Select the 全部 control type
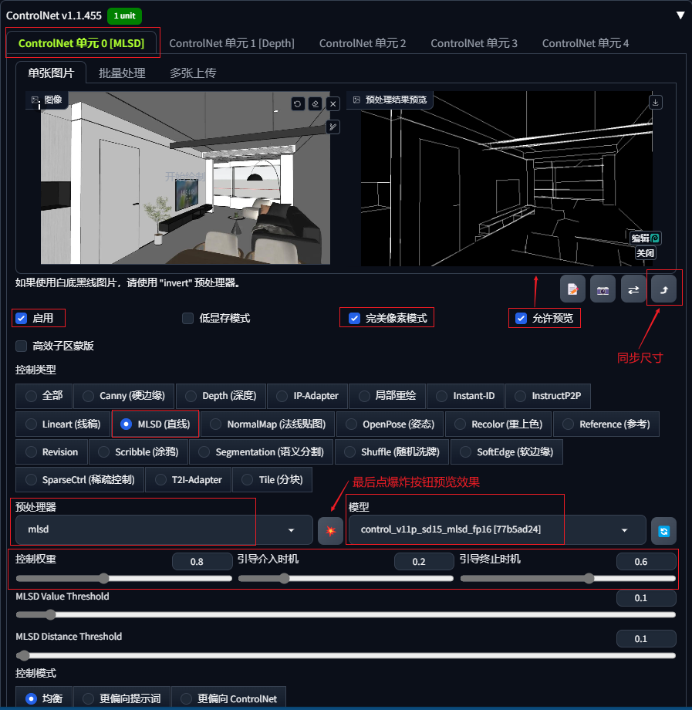The width and height of the screenshot is (692, 710). [x=44, y=396]
